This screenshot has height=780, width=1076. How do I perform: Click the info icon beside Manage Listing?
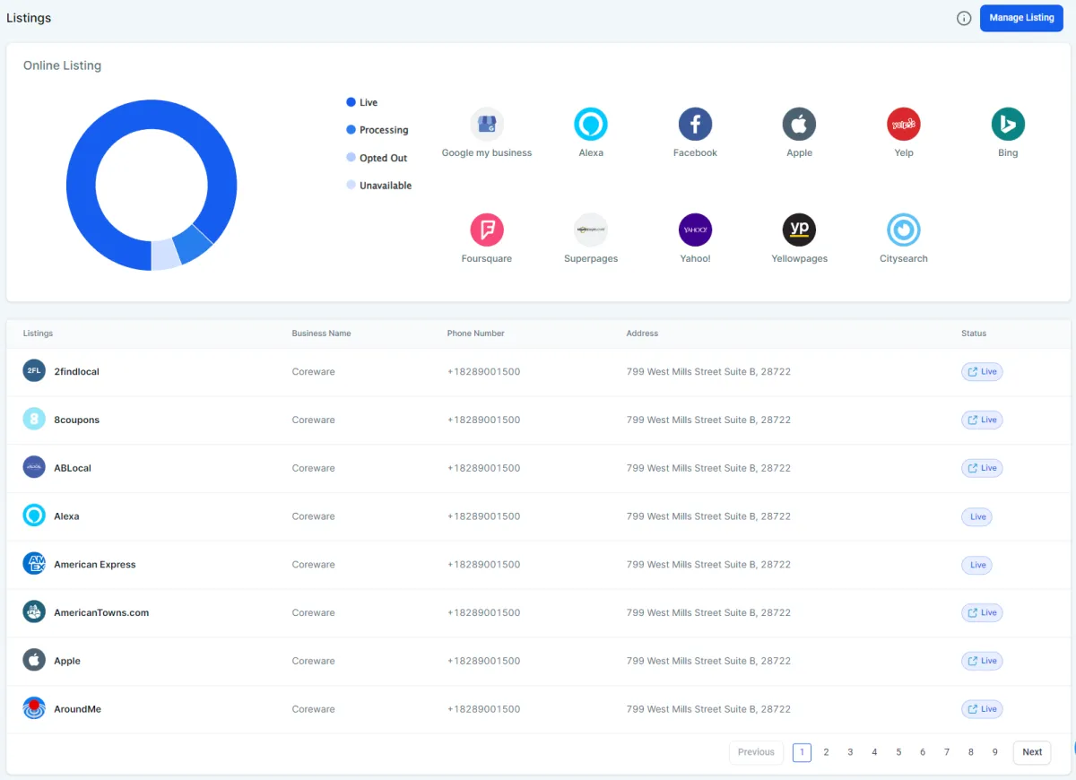point(964,18)
